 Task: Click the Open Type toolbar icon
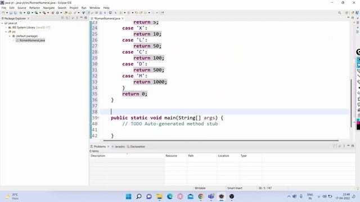66,13
